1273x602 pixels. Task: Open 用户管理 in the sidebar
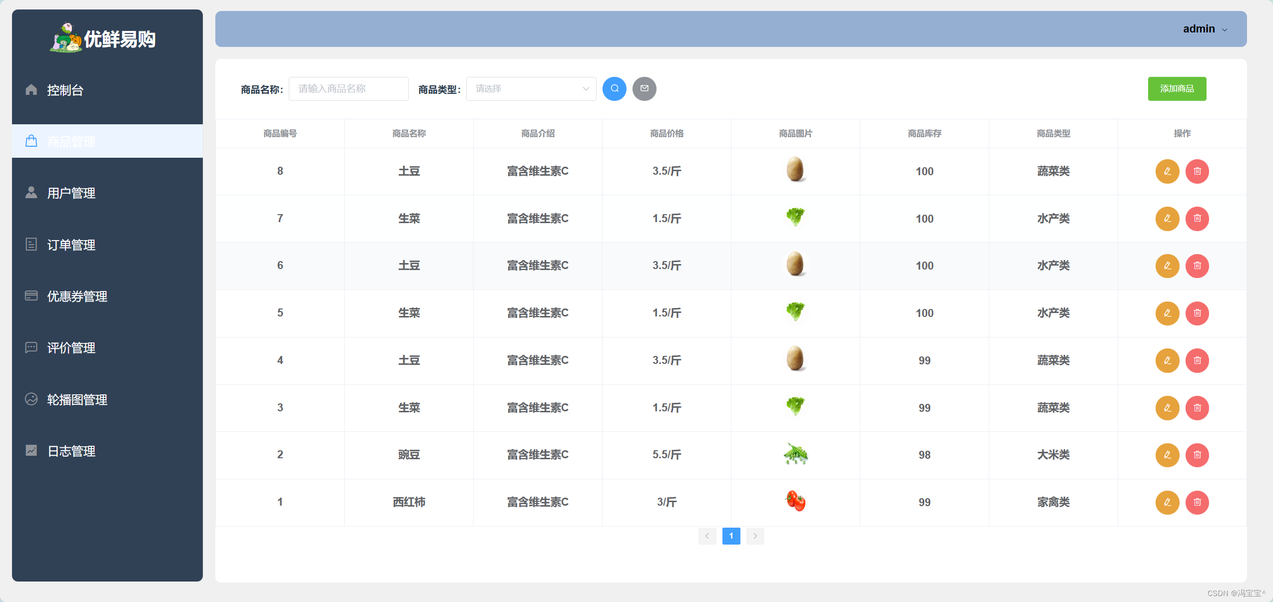click(71, 193)
